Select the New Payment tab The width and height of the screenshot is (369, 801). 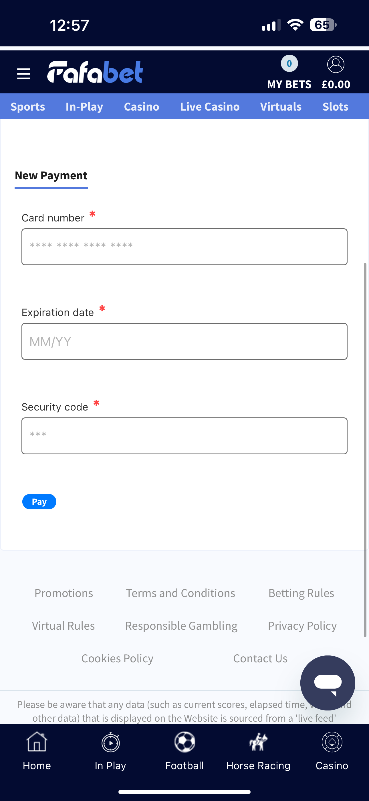tap(51, 176)
